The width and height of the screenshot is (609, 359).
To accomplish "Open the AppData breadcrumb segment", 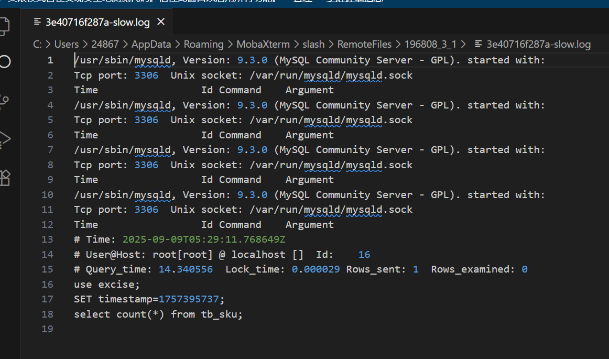I will [151, 45].
